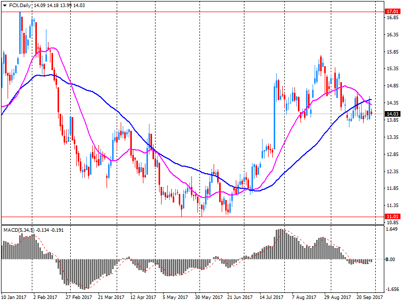
Task: Click the 16.85 price scale label
Action: [393, 18]
